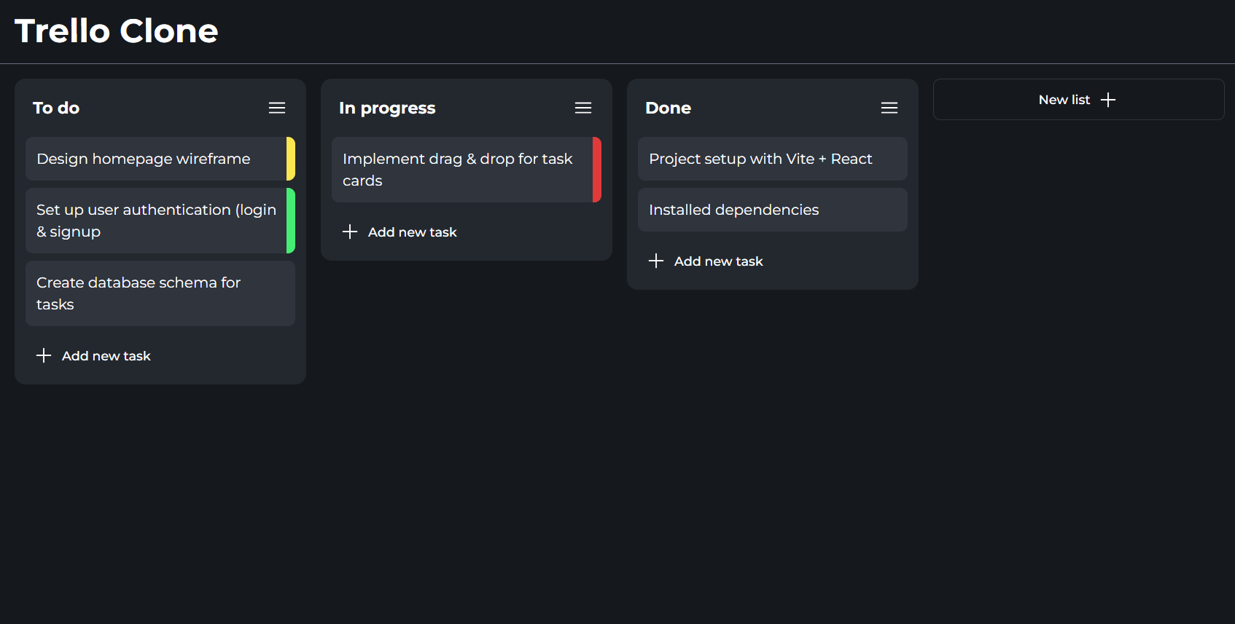Click the green label on Set up user authentication
The image size is (1235, 624).
(x=292, y=221)
